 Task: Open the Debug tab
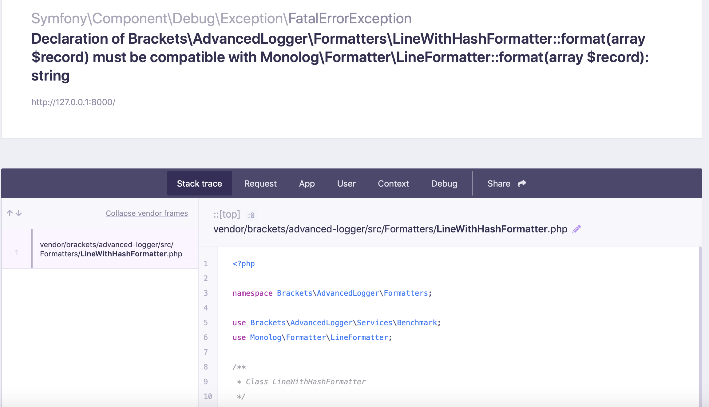click(444, 184)
